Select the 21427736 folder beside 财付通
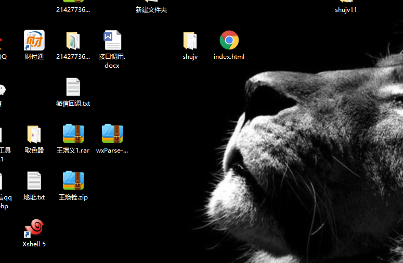The image size is (403, 263). tap(73, 41)
